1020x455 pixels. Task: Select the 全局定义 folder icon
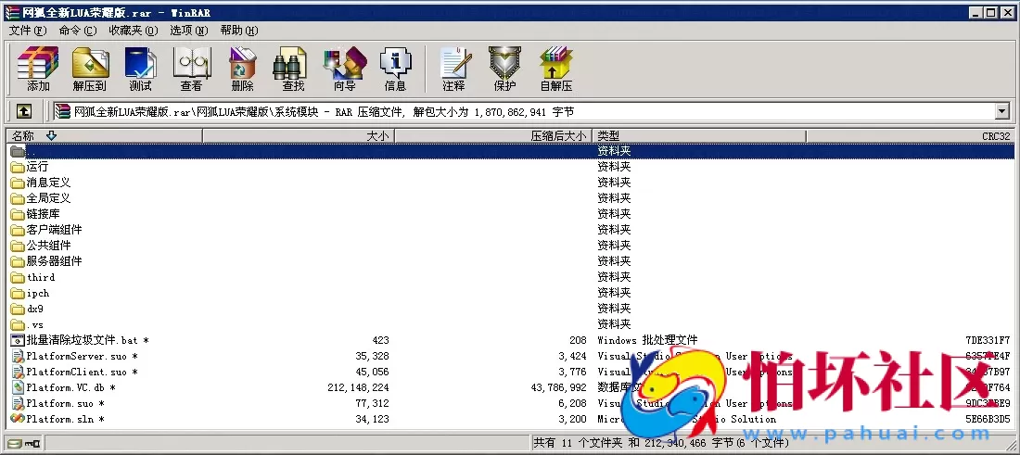click(x=18, y=198)
